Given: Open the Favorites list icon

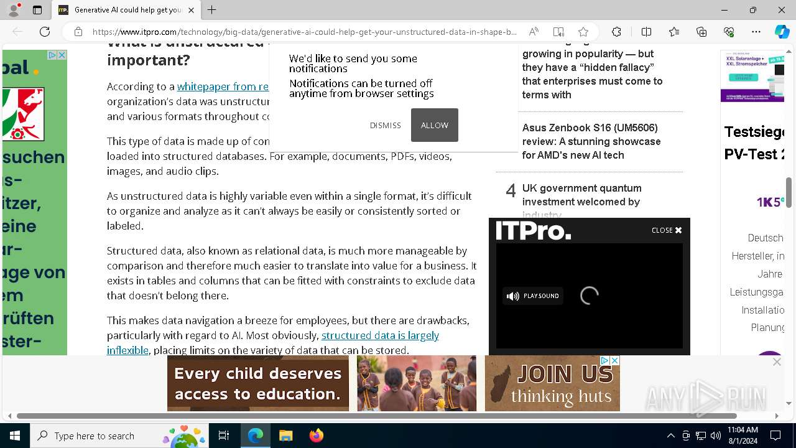Looking at the screenshot, I should 674,32.
